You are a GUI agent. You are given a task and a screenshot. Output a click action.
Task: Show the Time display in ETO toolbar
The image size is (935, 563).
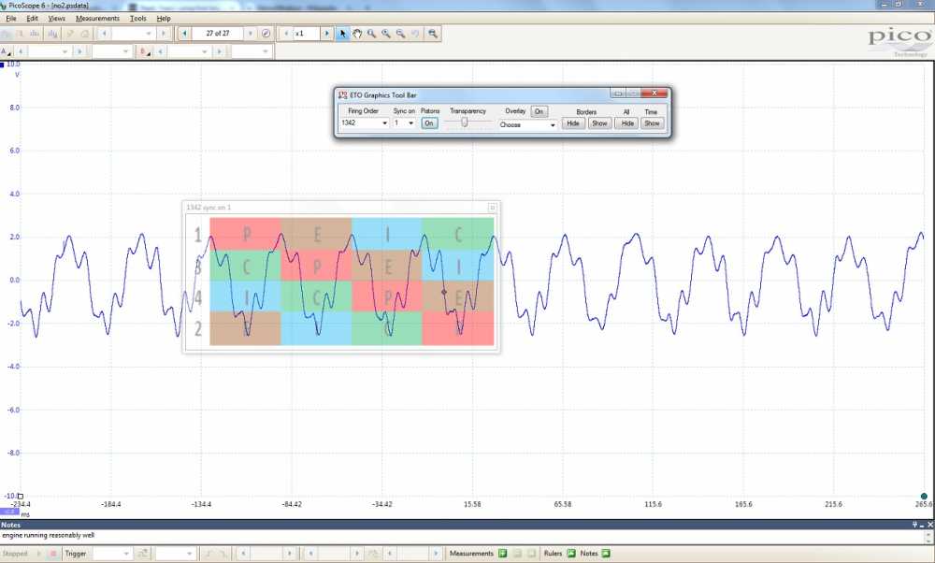click(x=652, y=123)
